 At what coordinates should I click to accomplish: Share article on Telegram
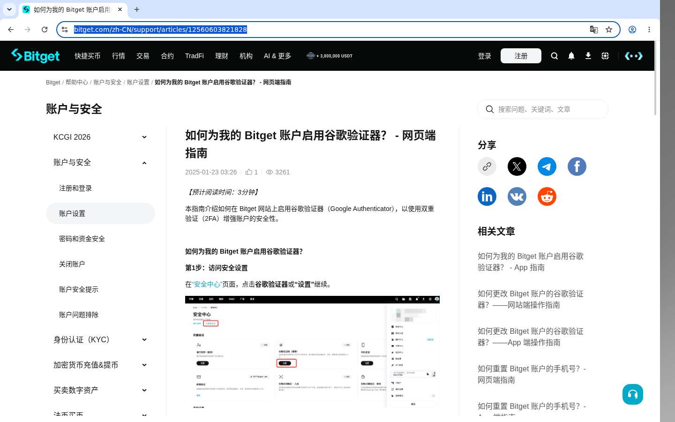pyautogui.click(x=547, y=166)
